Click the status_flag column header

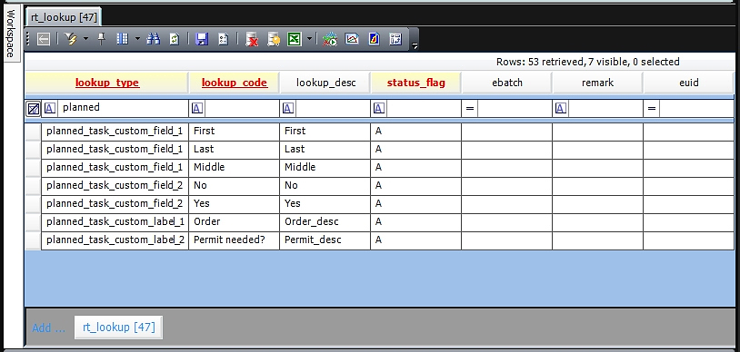pos(415,83)
